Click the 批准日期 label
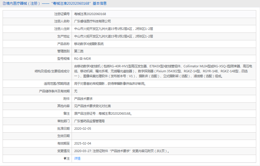260x166 pixels. click(63, 129)
